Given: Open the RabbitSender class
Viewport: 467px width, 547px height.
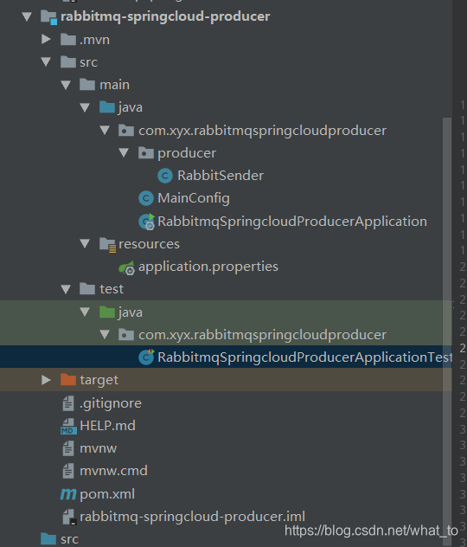Looking at the screenshot, I should 221,176.
